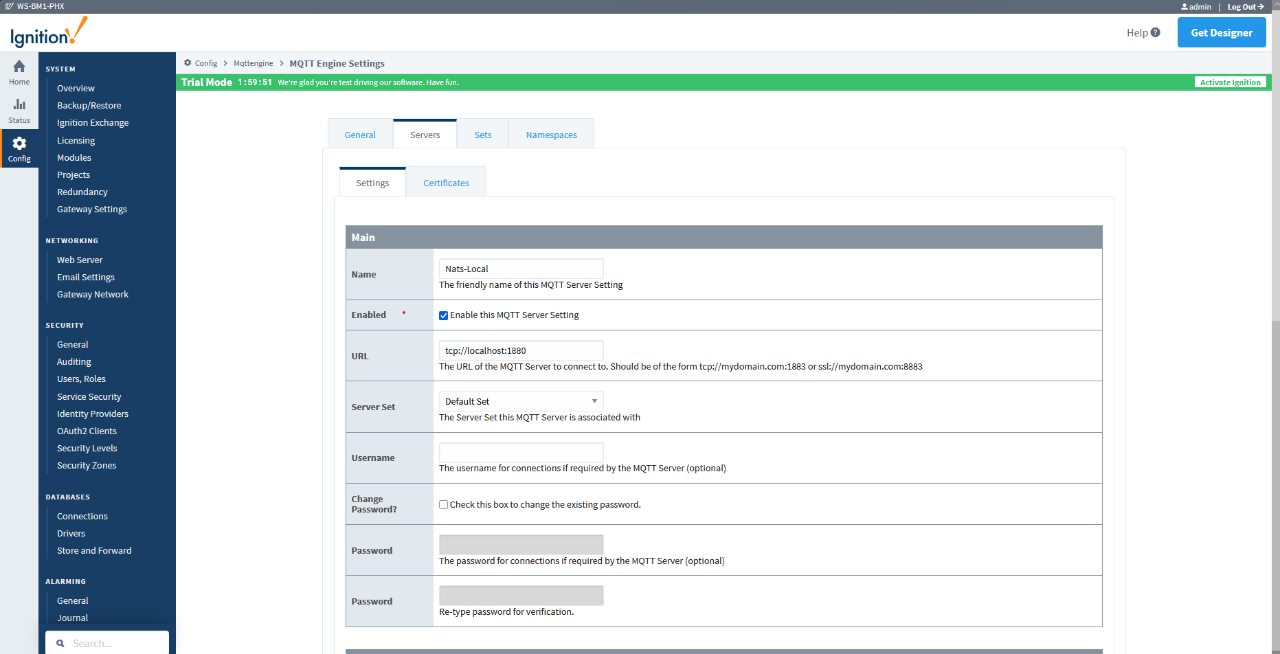The height and width of the screenshot is (654, 1280).
Task: Open Alarming Journal link
Action: tap(73, 618)
